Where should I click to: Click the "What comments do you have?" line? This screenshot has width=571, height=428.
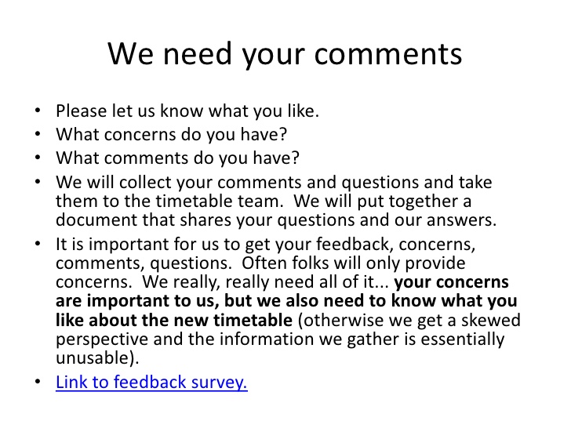click(x=178, y=158)
